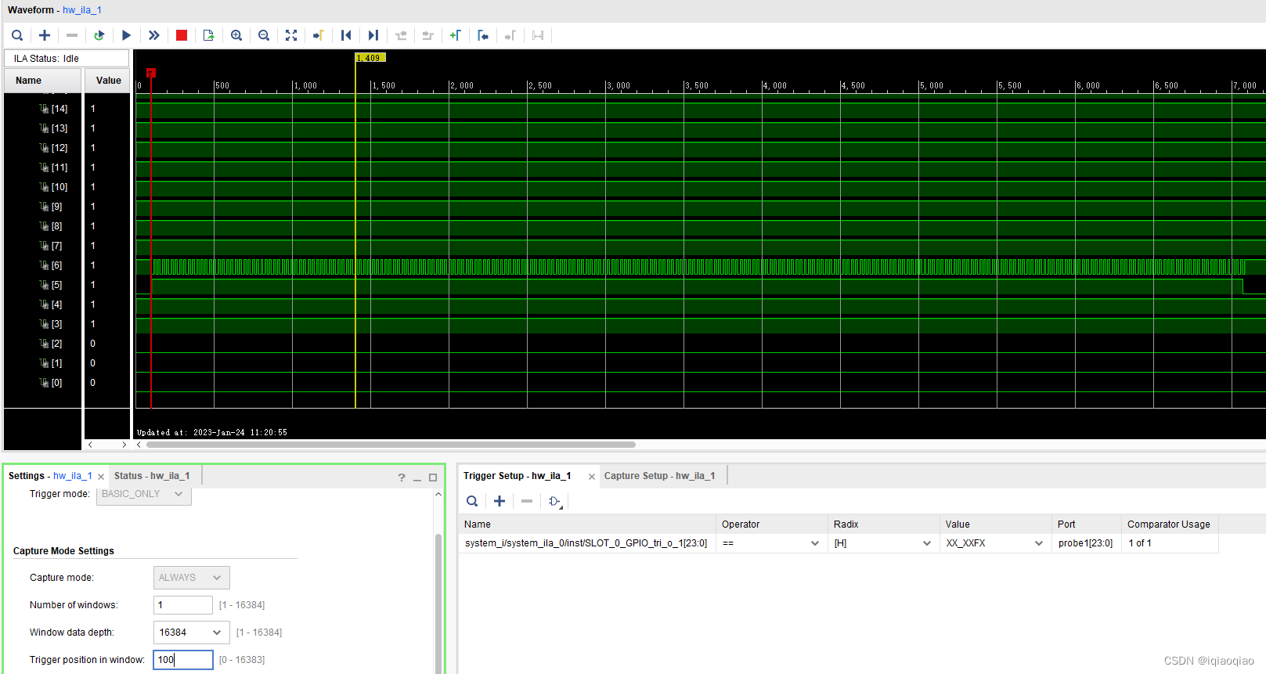Image resolution: width=1266 pixels, height=674 pixels.
Task: Select signal bit [2] in the list
Action: point(51,344)
